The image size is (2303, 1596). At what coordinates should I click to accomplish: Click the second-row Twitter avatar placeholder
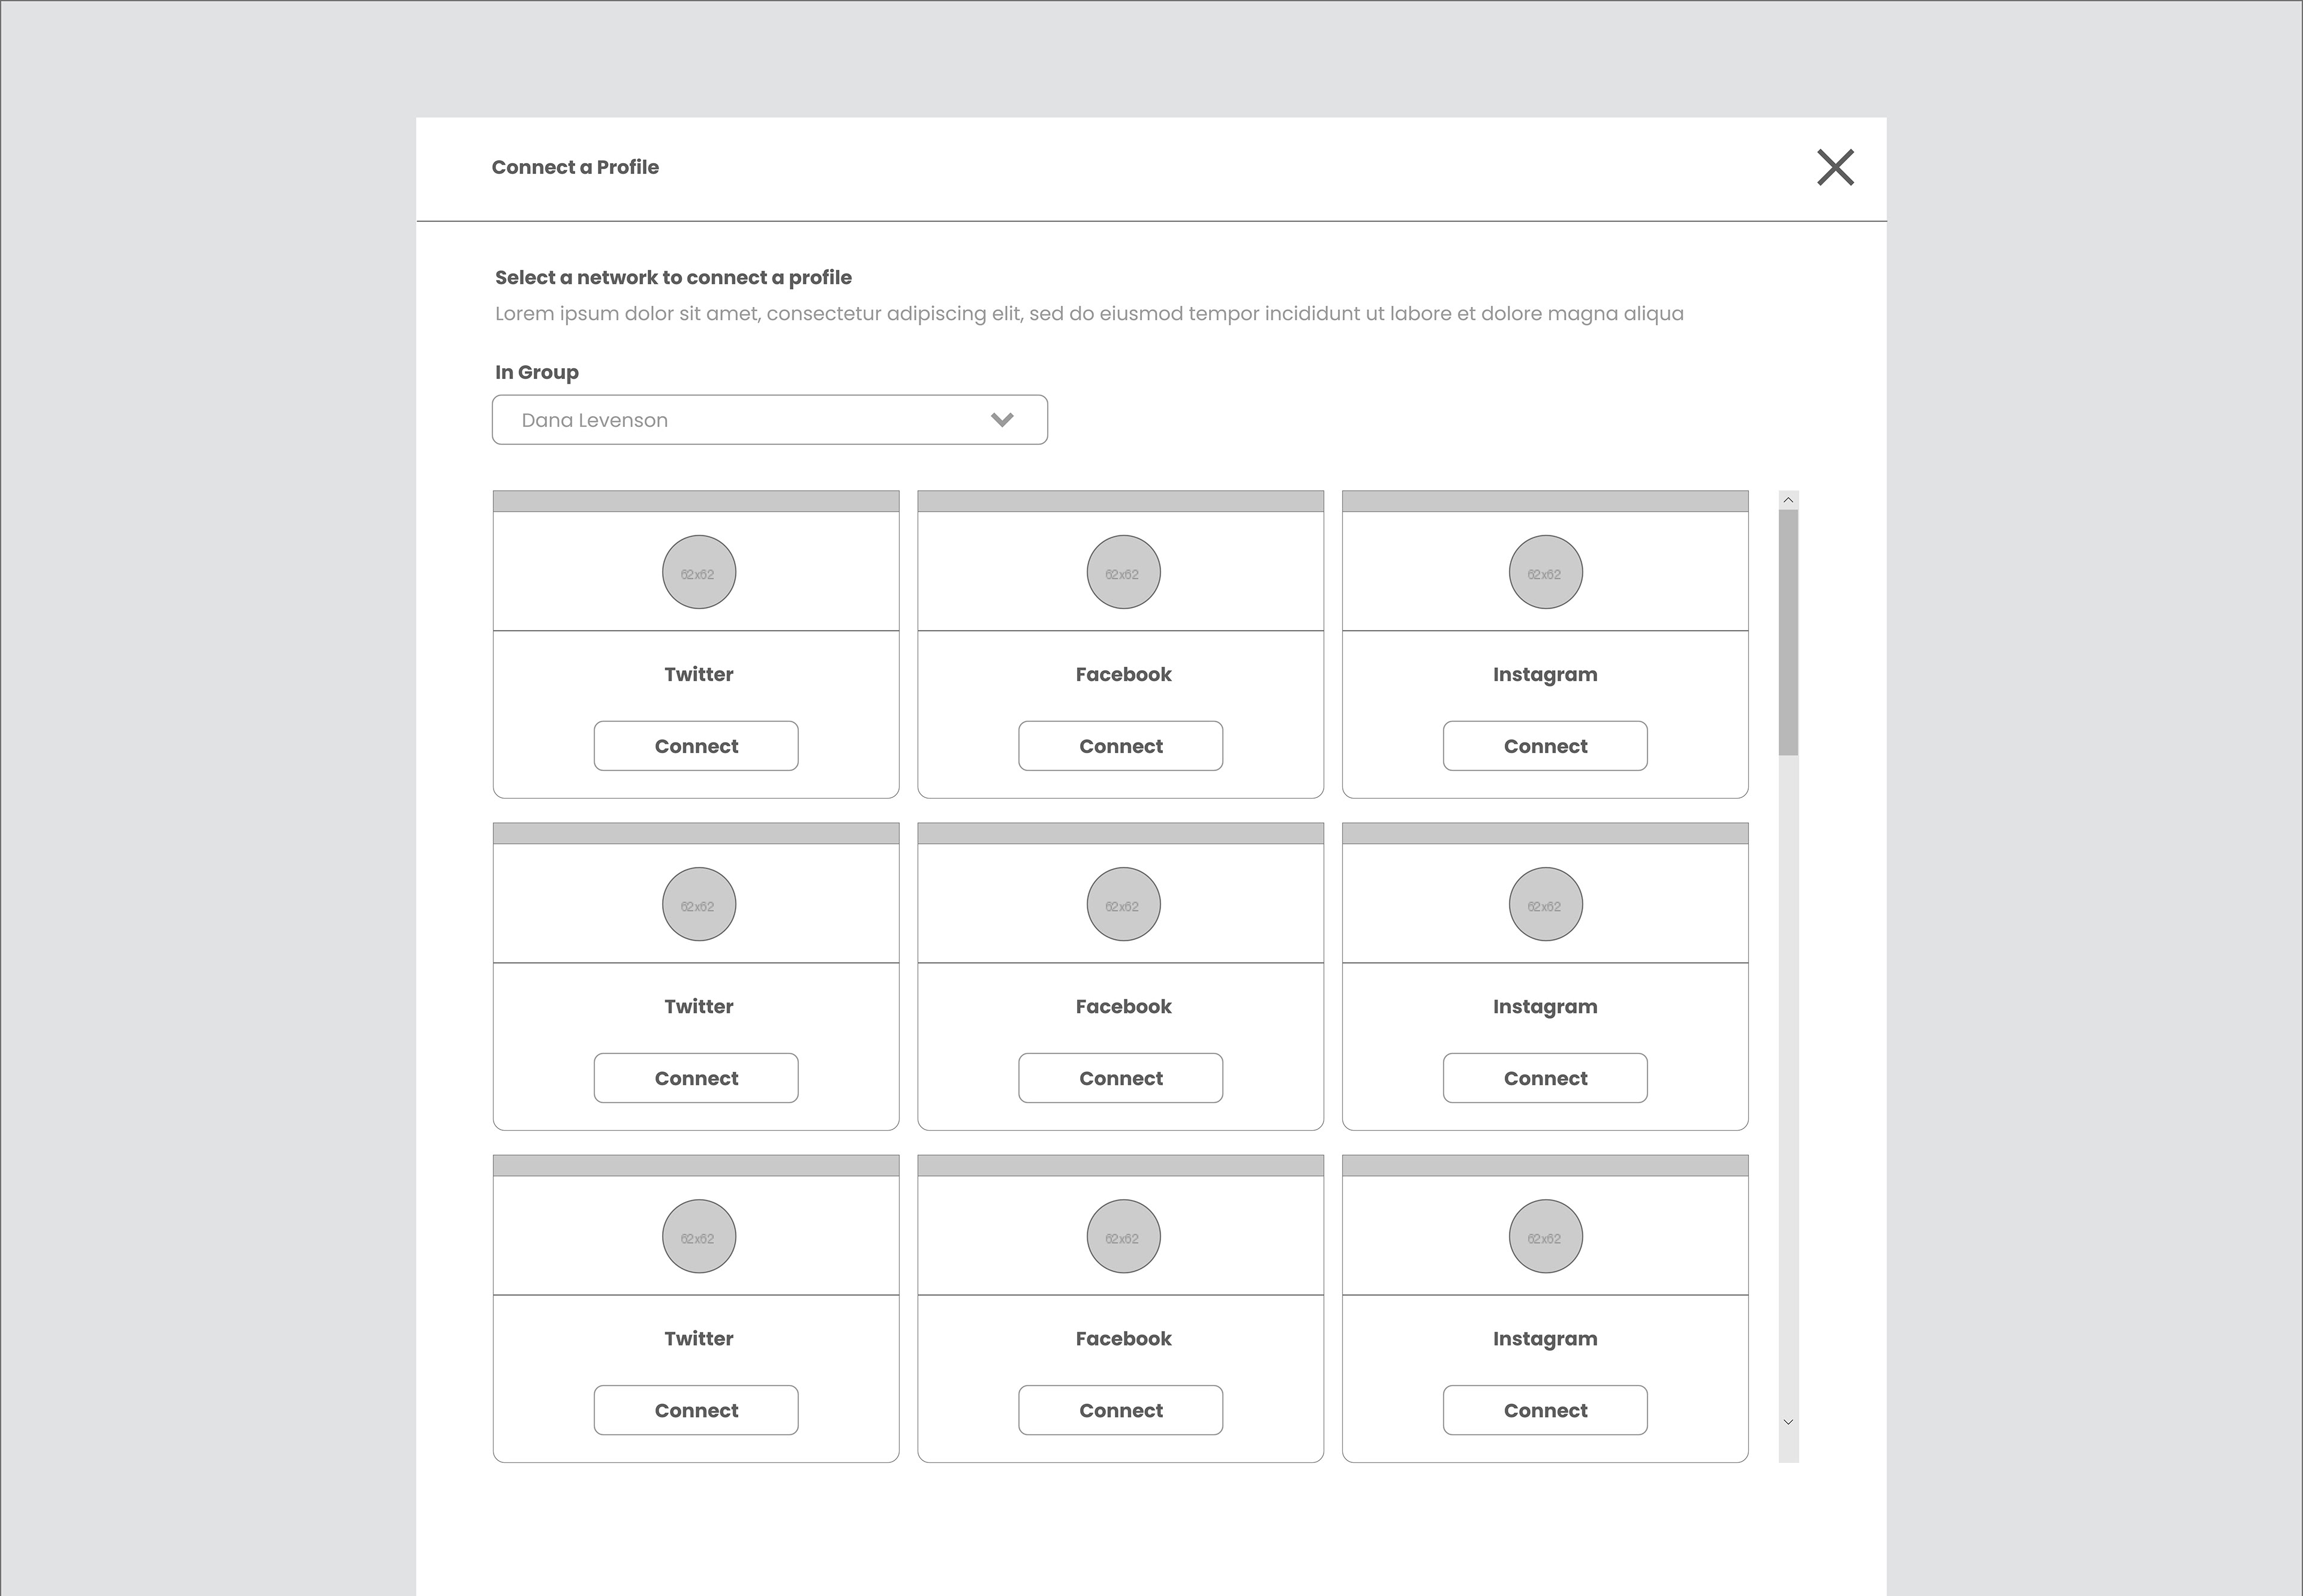tap(698, 904)
